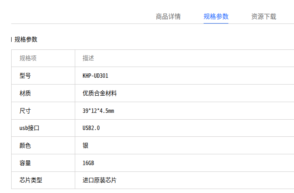Click the 容量 row label

(25, 163)
